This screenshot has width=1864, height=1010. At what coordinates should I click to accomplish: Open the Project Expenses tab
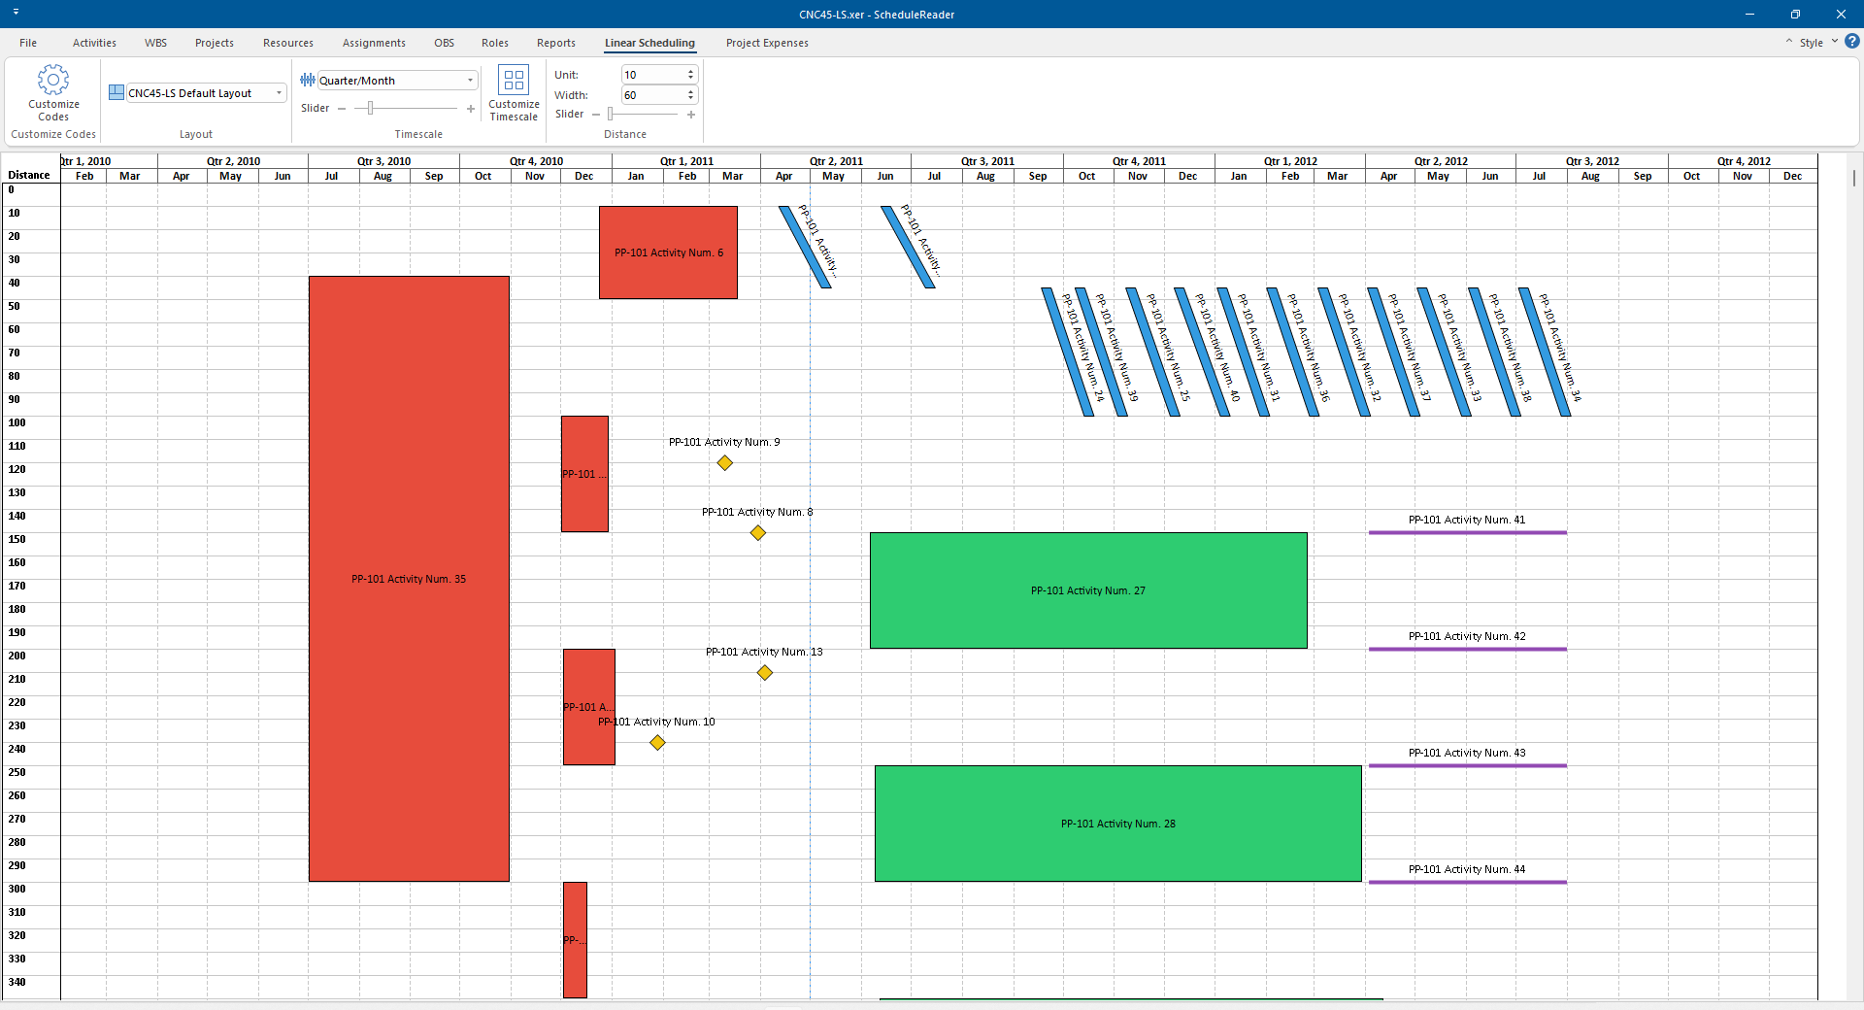click(766, 43)
